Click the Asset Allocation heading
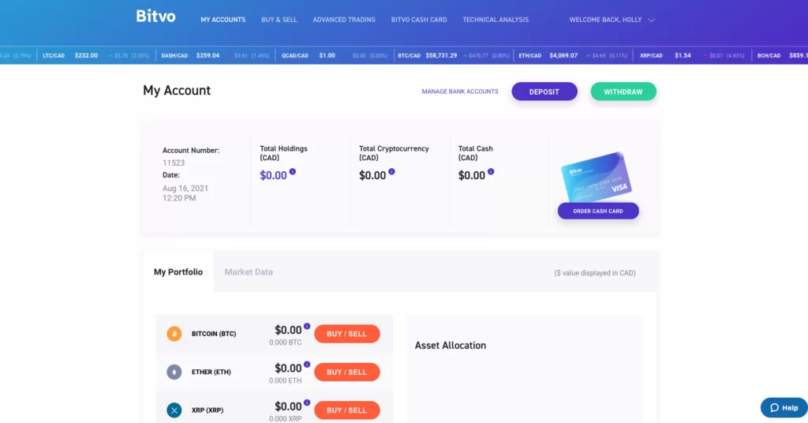The height and width of the screenshot is (423, 808). pyautogui.click(x=451, y=345)
